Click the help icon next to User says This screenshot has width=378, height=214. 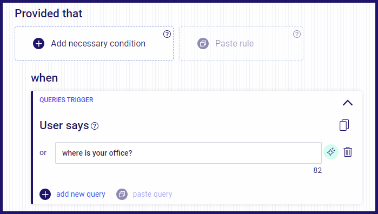(x=95, y=126)
